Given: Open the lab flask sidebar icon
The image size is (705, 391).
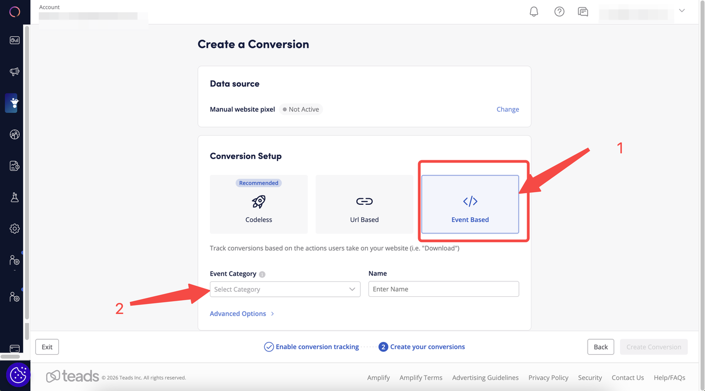Looking at the screenshot, I should (x=15, y=197).
